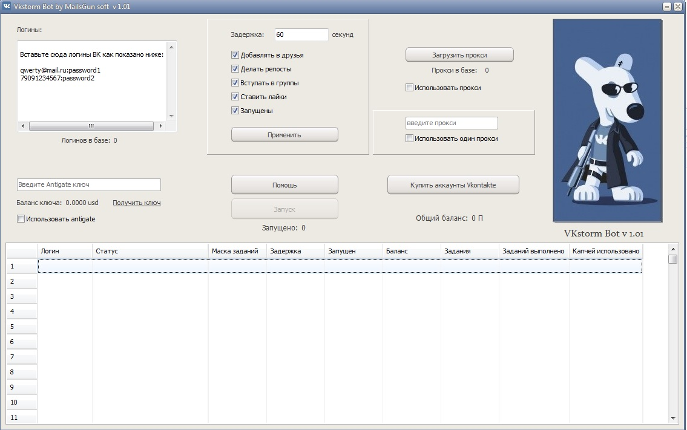The image size is (687, 430).
Task: Click the 'Статус' column header
Action: tap(150, 251)
